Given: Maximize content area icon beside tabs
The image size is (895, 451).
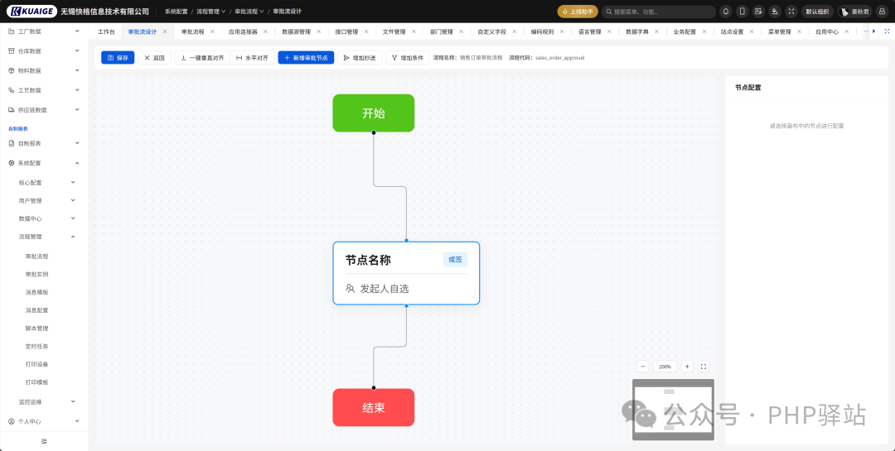Looking at the screenshot, I should tap(887, 31).
